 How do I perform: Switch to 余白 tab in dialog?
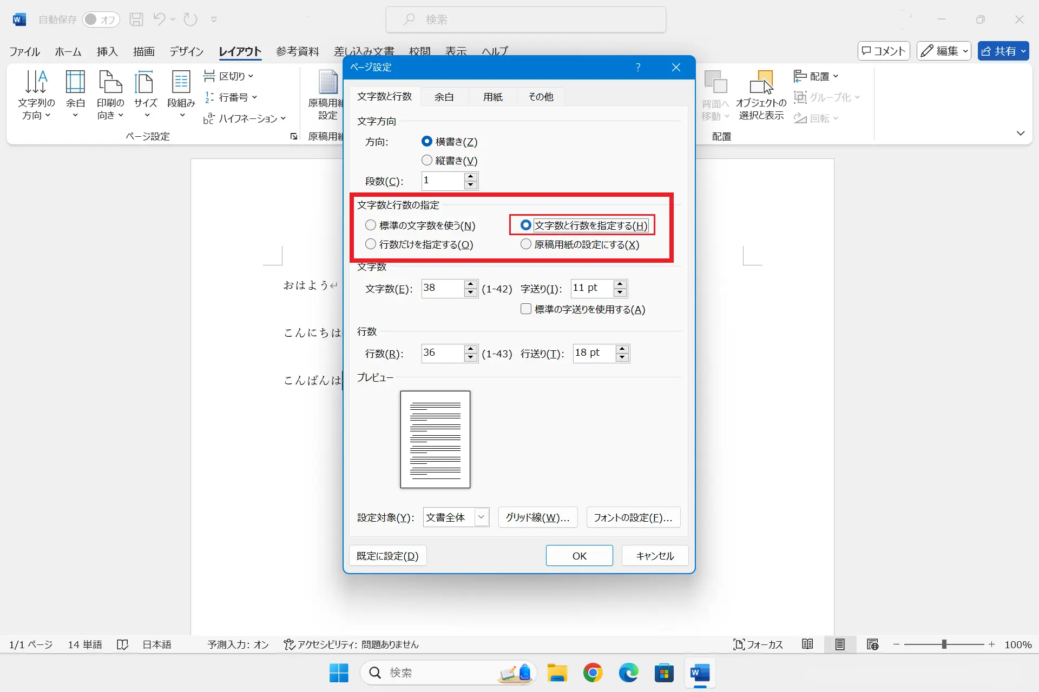pyautogui.click(x=444, y=97)
